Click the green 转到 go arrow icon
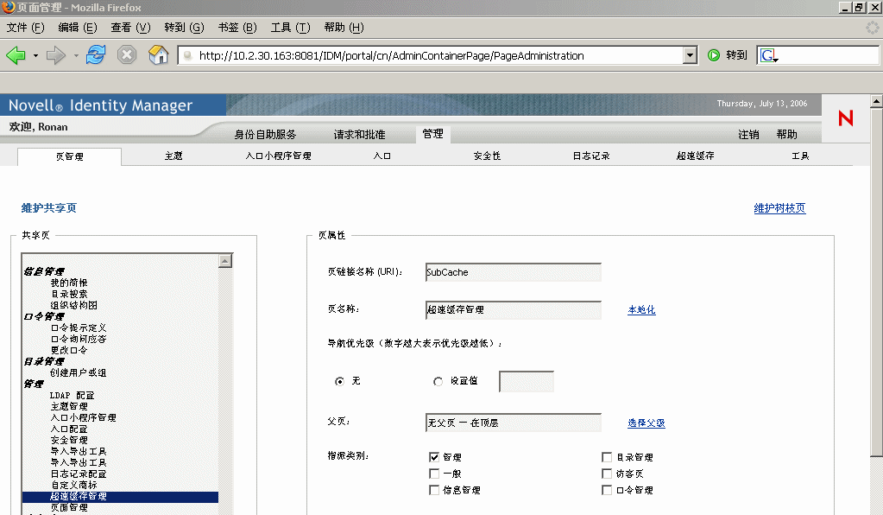Image resolution: width=883 pixels, height=515 pixels. coord(716,54)
